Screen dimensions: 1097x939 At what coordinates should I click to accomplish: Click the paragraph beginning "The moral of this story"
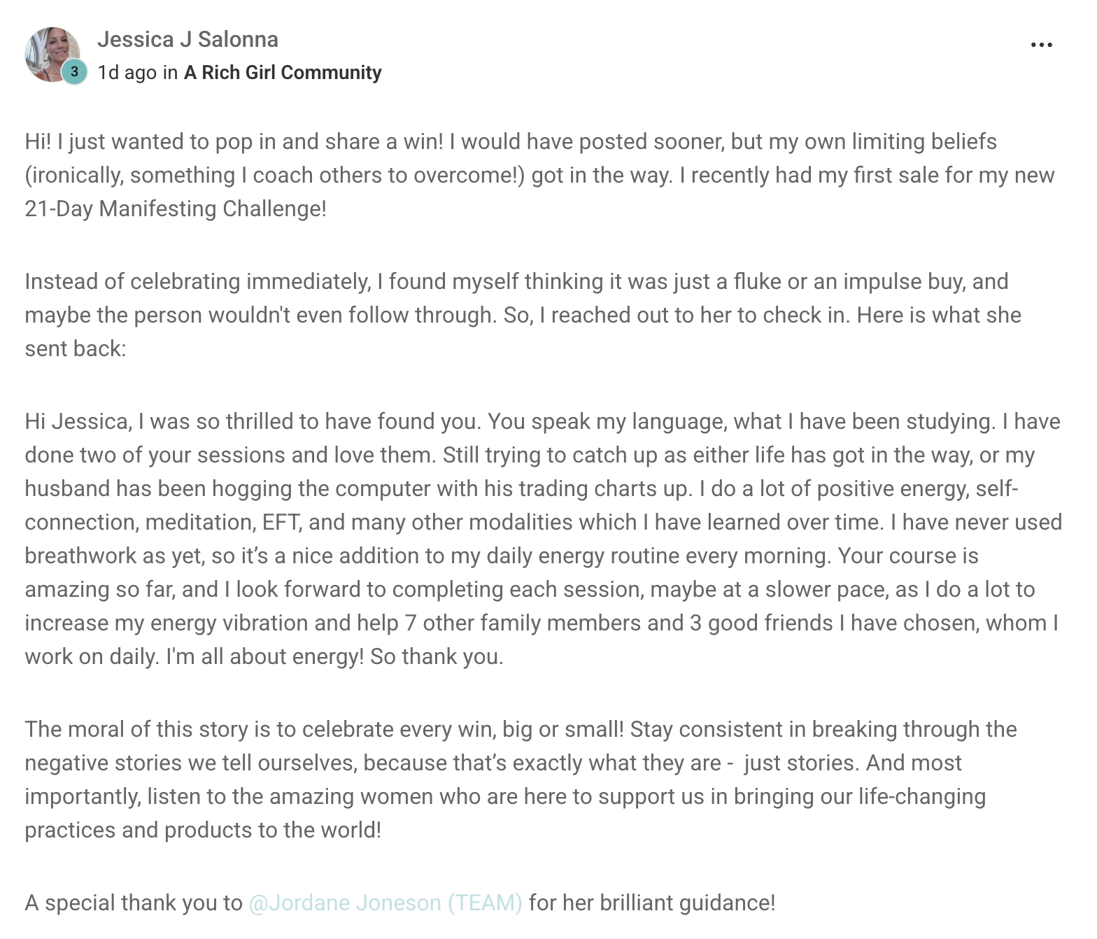(521, 779)
